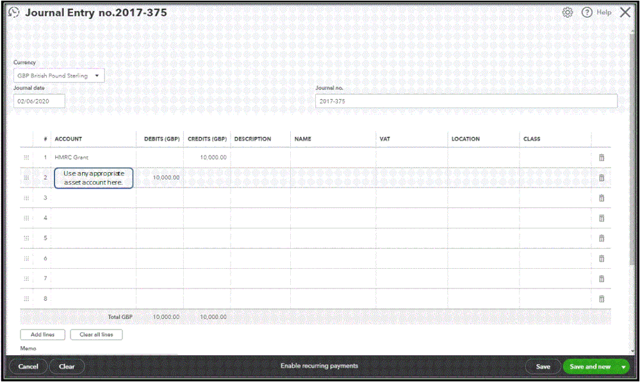640x382 pixels.
Task: Click the CREDITS (GBP) column header
Action: pos(207,139)
